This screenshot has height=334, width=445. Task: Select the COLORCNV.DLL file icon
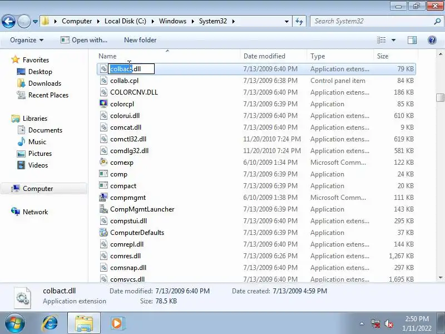click(103, 92)
